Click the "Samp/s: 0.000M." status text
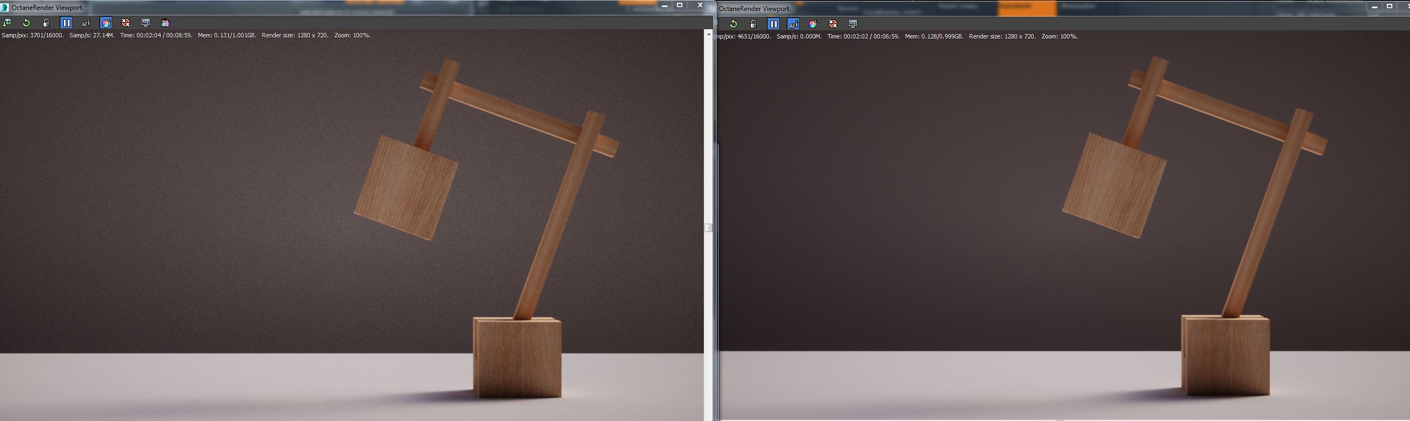This screenshot has width=1410, height=421. (799, 36)
